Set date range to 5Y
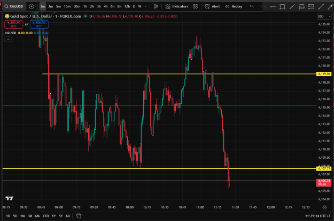The width and height of the screenshot is (334, 221). point(61,216)
